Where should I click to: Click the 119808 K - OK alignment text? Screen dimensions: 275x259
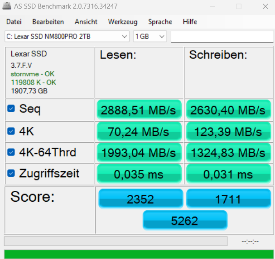click(34, 82)
